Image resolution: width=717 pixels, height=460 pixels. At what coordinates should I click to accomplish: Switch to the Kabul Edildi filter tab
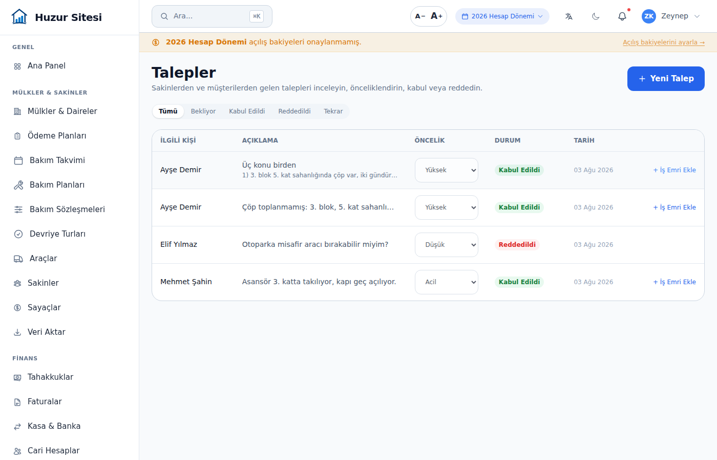click(247, 111)
